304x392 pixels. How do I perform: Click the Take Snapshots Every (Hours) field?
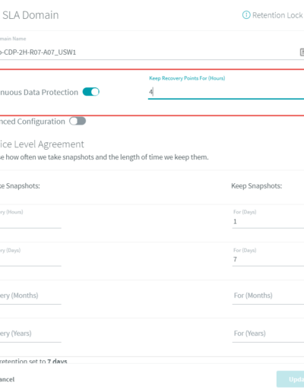tap(30, 221)
